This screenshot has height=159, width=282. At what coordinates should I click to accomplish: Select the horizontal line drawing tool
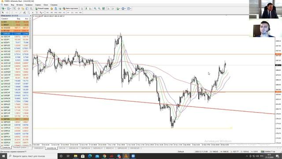[16, 13]
